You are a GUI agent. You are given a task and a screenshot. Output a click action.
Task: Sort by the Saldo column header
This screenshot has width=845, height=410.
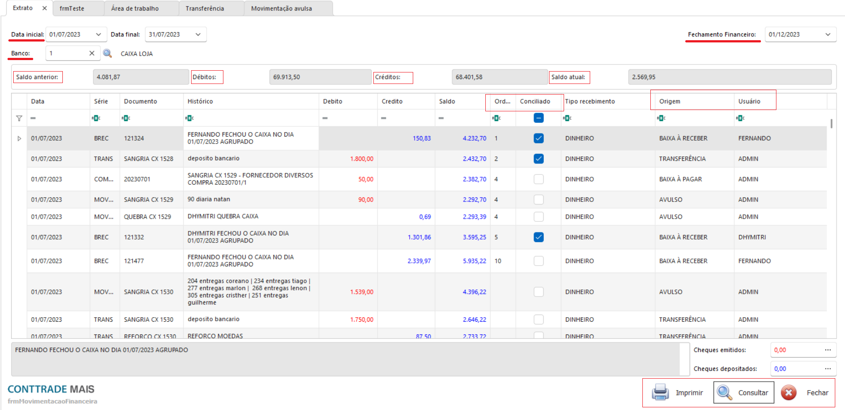point(447,101)
